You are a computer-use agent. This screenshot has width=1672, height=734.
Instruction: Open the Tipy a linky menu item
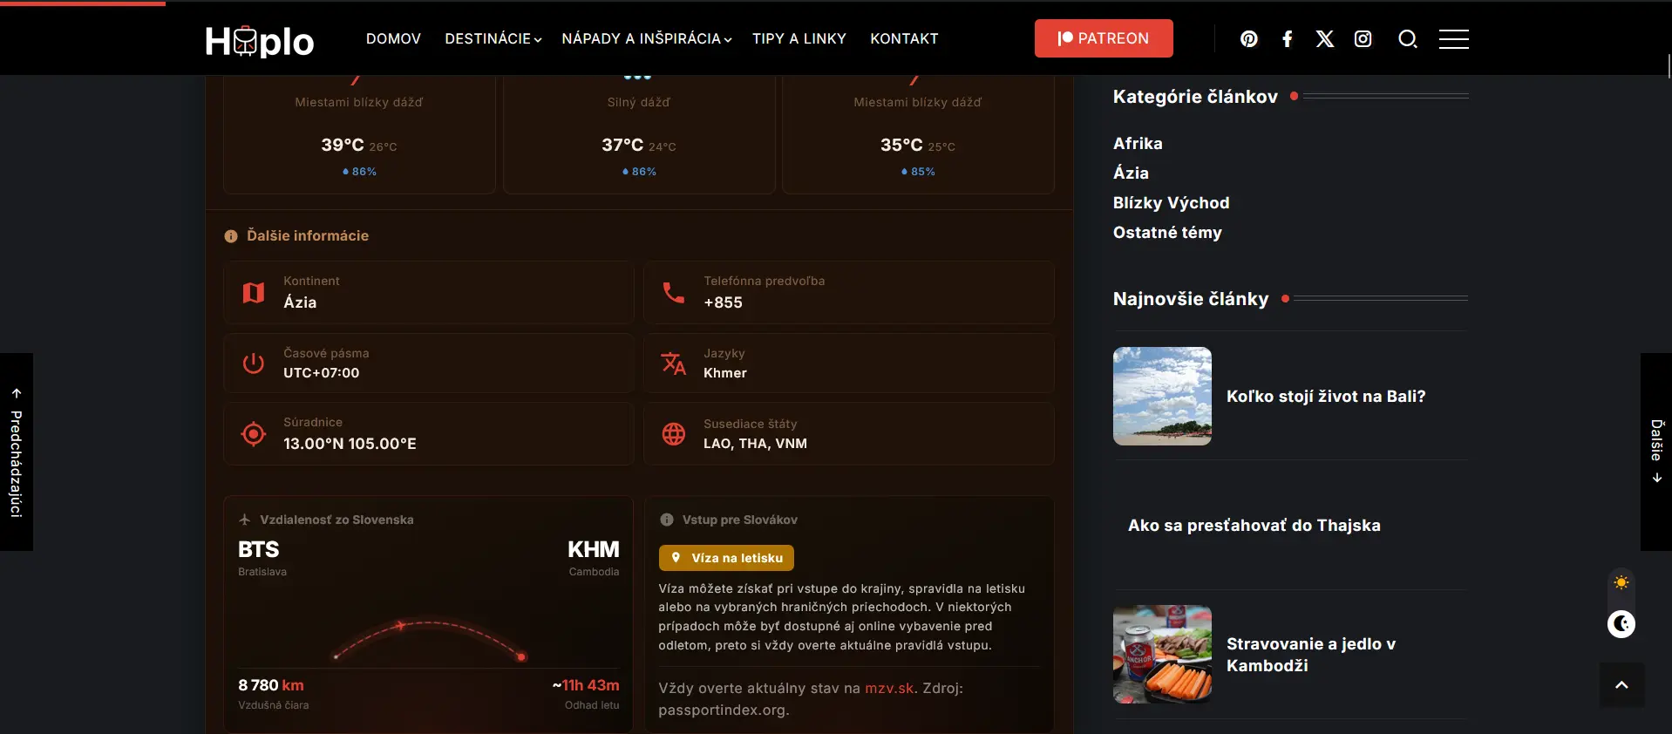pyautogui.click(x=799, y=39)
